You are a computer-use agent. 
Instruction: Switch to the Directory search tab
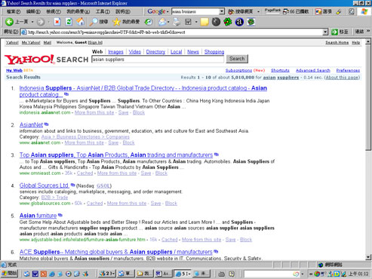(155, 52)
